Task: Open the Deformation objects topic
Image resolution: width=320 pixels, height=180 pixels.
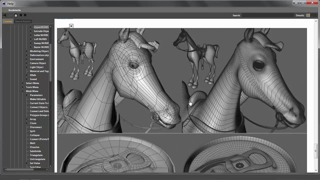Action: [x=39, y=55]
